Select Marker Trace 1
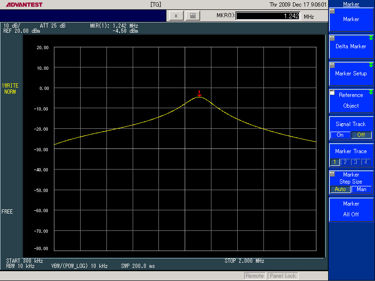Image resolution: width=375 pixels, height=281 pixels. (x=335, y=162)
